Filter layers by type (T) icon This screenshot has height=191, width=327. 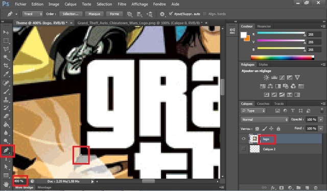click(293, 111)
